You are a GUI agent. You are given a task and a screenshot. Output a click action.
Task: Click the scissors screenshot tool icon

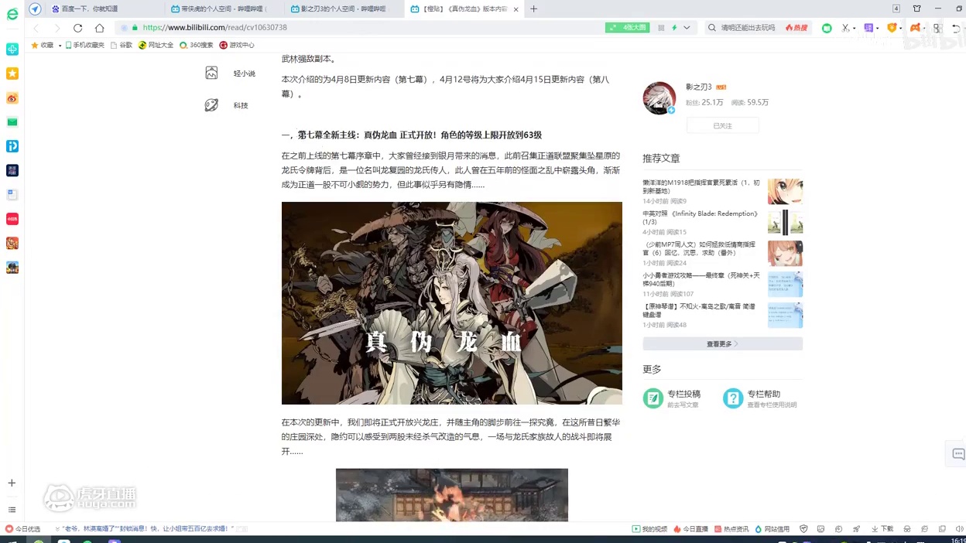point(845,28)
